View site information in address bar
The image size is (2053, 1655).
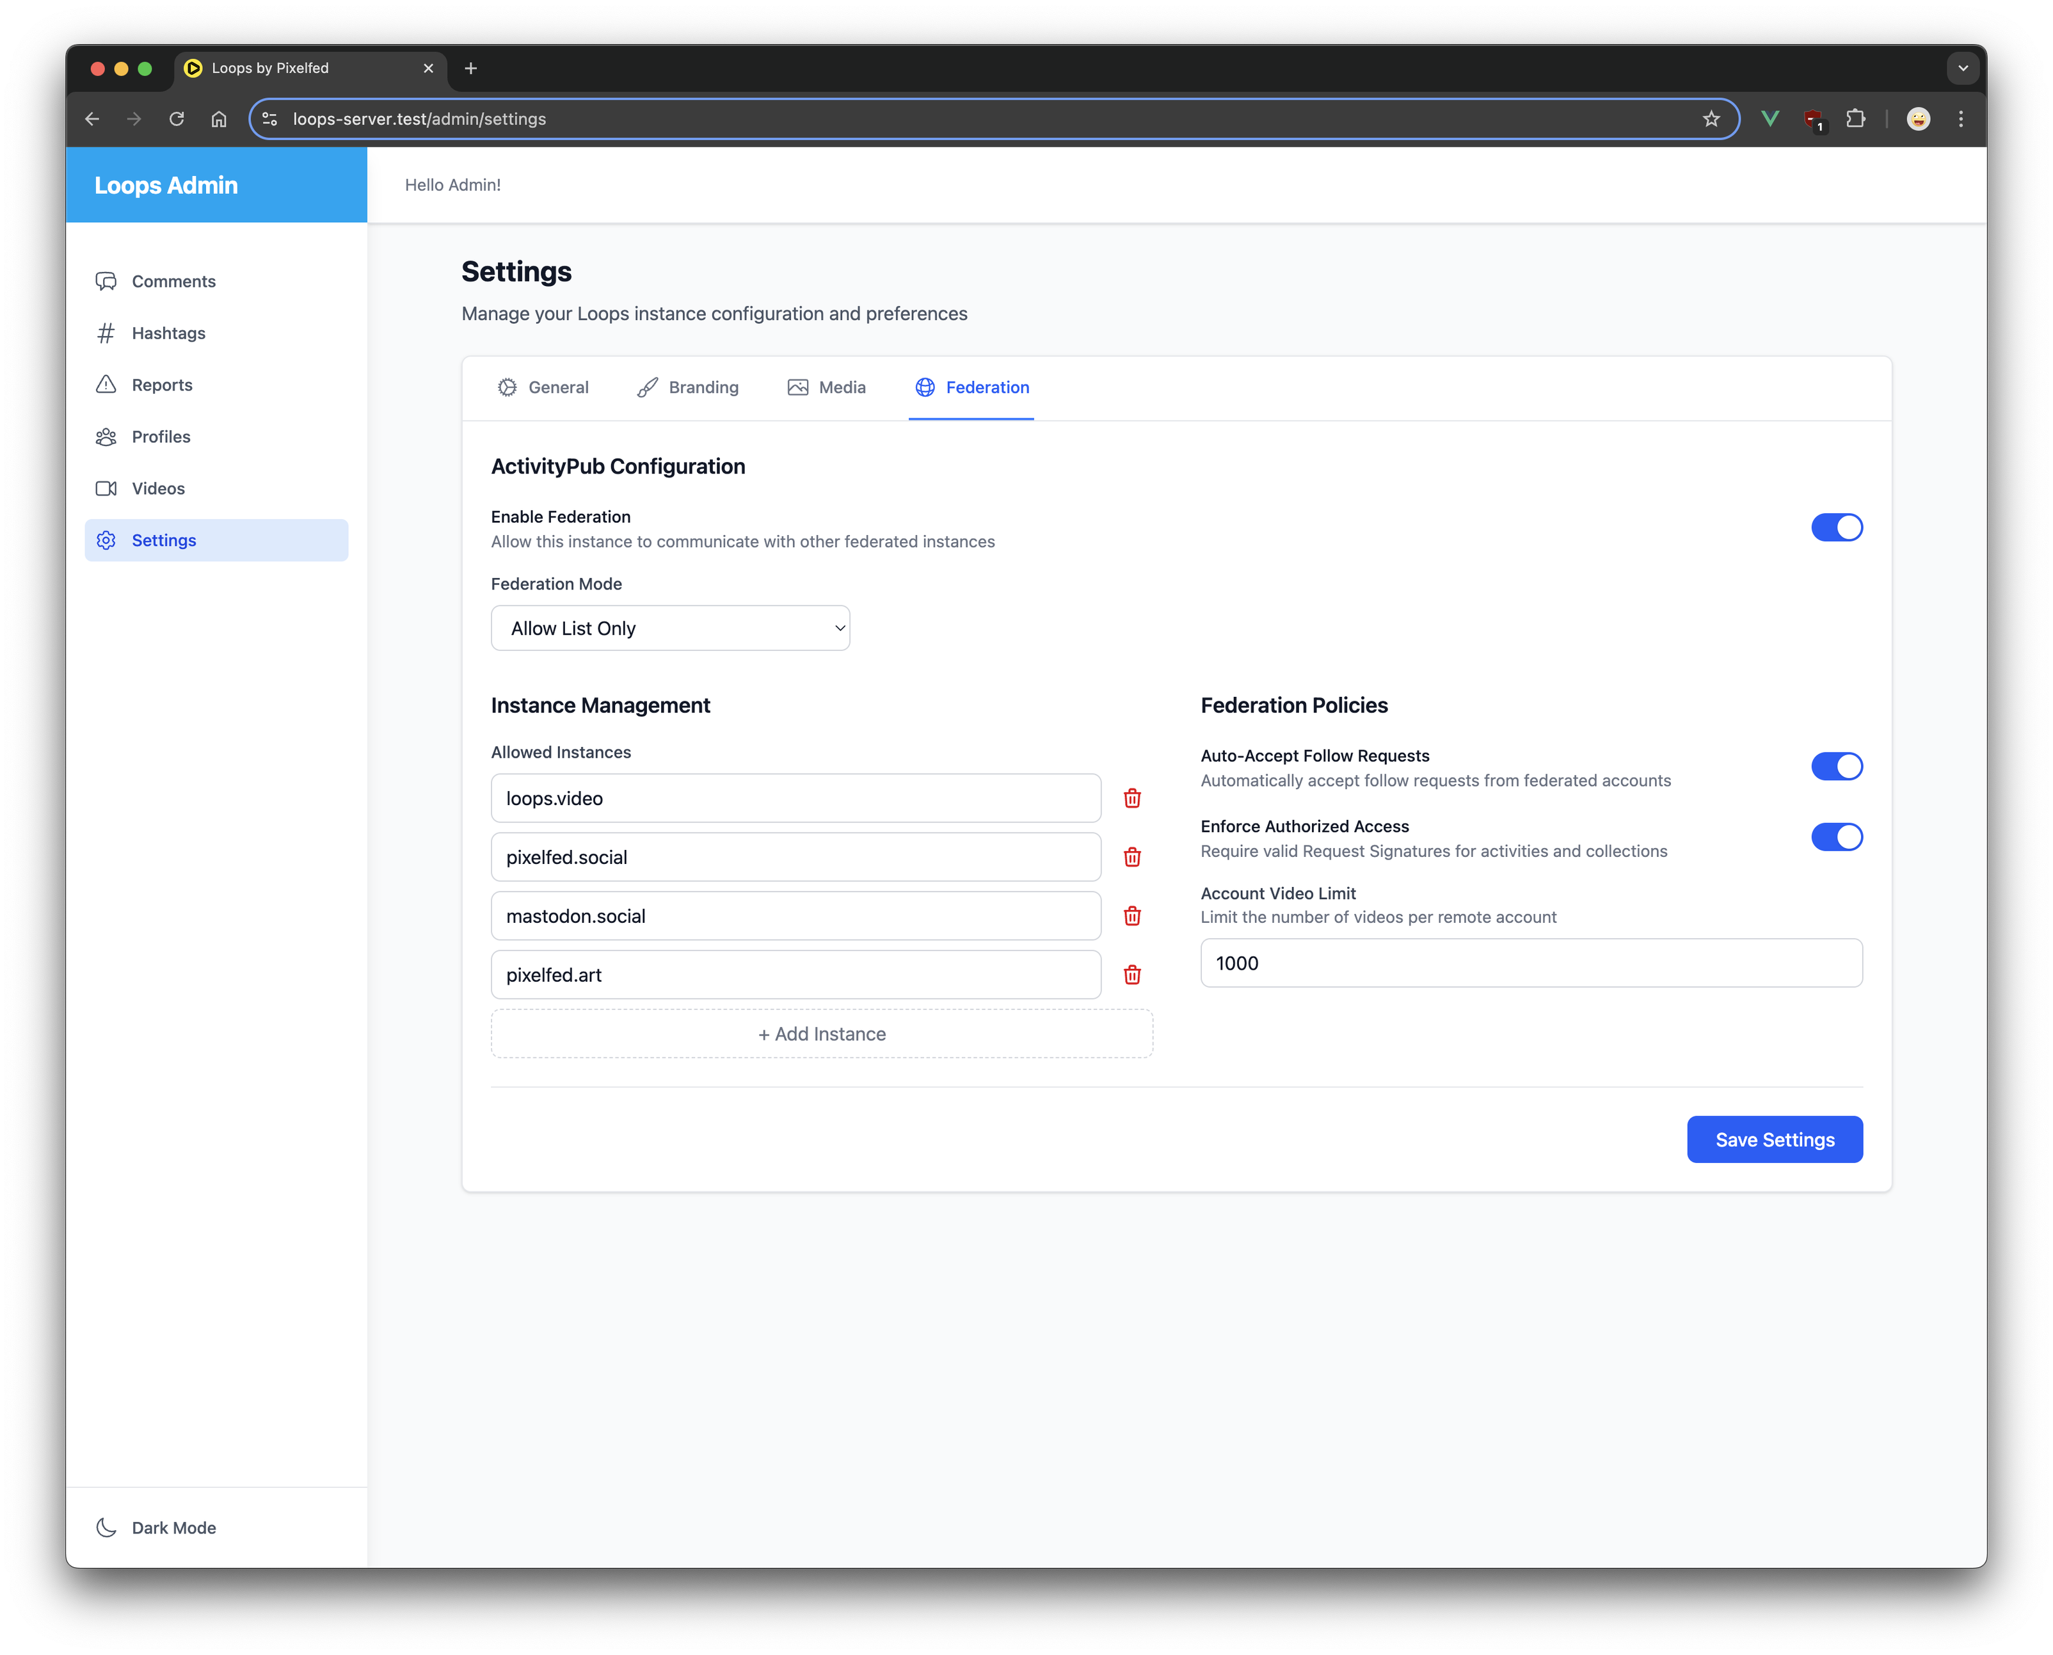pyautogui.click(x=269, y=119)
